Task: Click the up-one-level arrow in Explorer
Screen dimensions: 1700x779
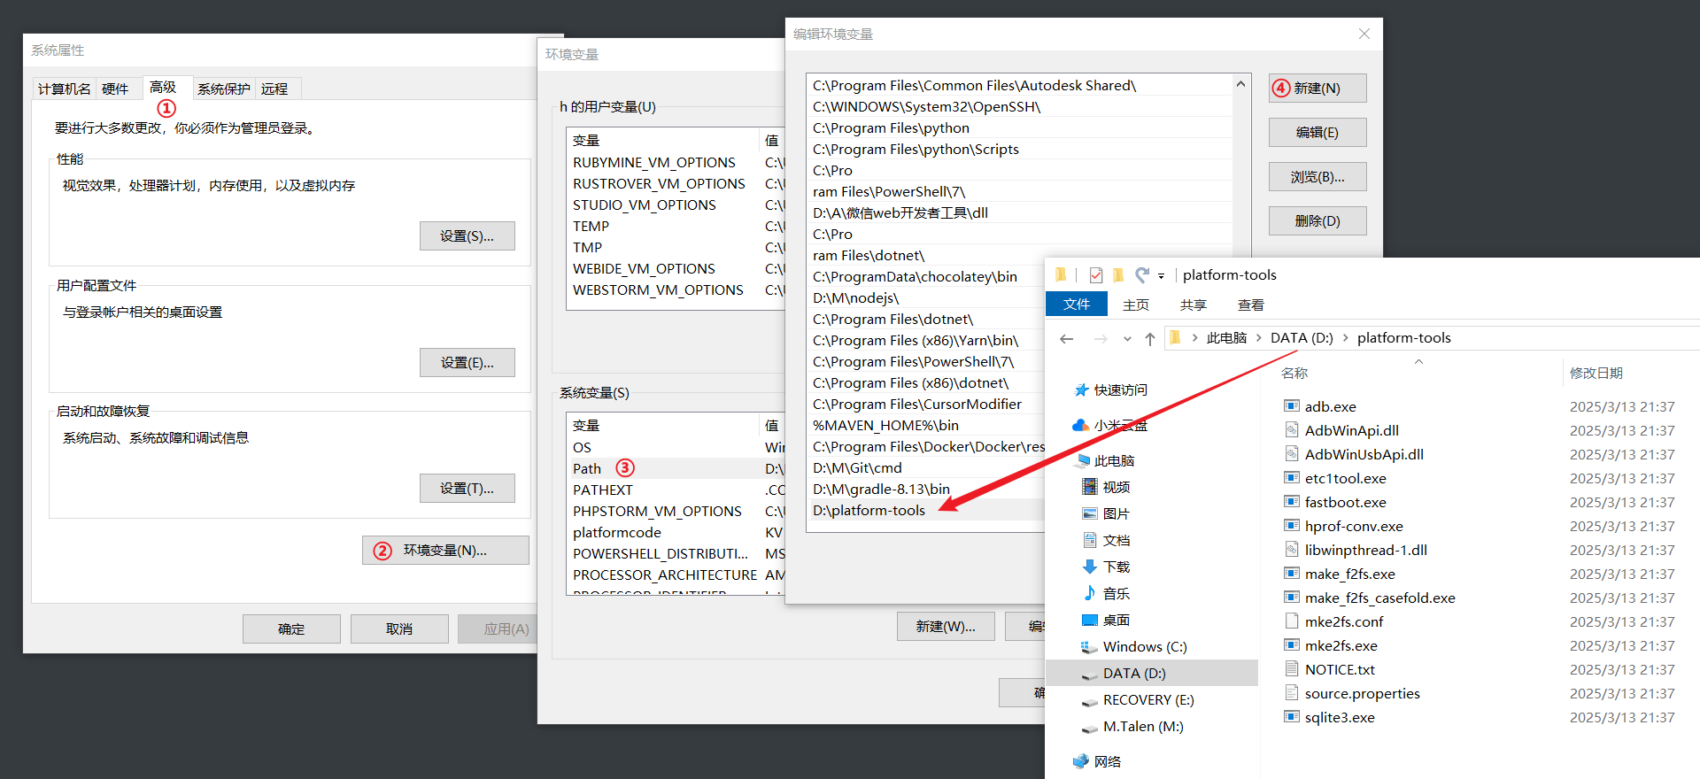Action: (x=1149, y=339)
